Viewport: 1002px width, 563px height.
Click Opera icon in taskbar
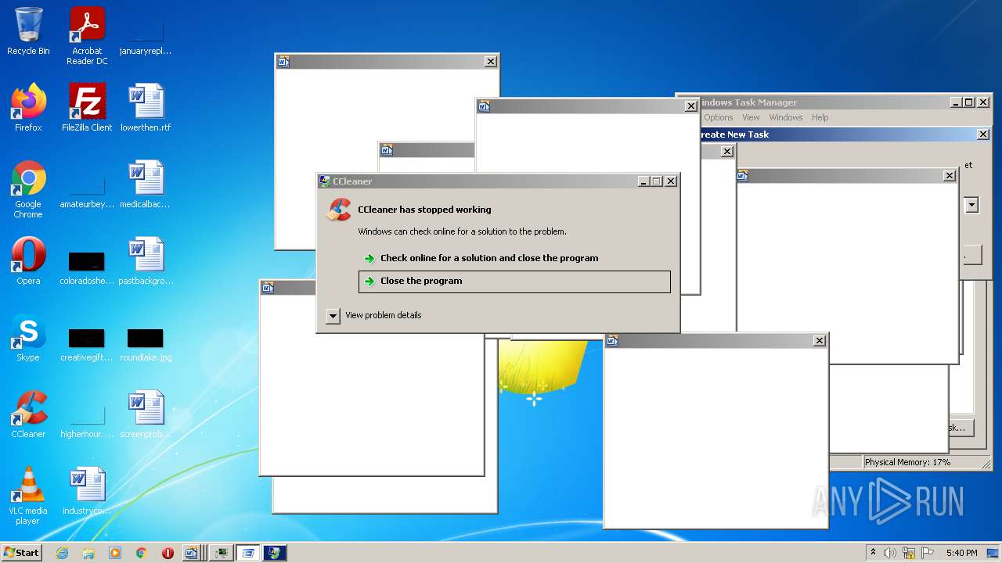[x=168, y=553]
